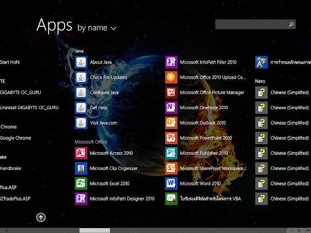Click the 'Microsoft Word 2010' label
This screenshot has width=311, height=233.
[x=200, y=183]
